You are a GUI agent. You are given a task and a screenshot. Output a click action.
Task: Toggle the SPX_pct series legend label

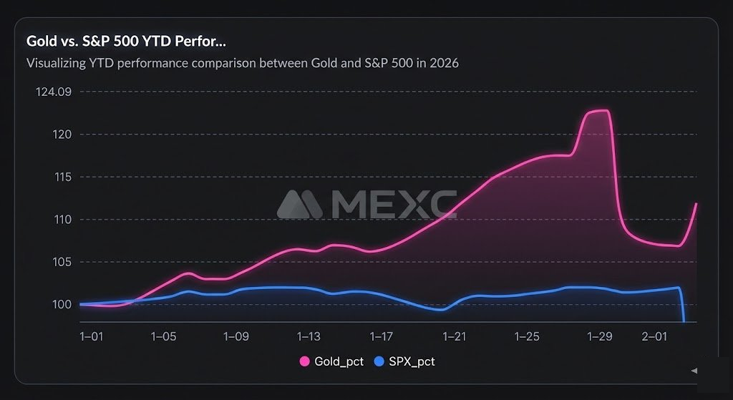[412, 361]
